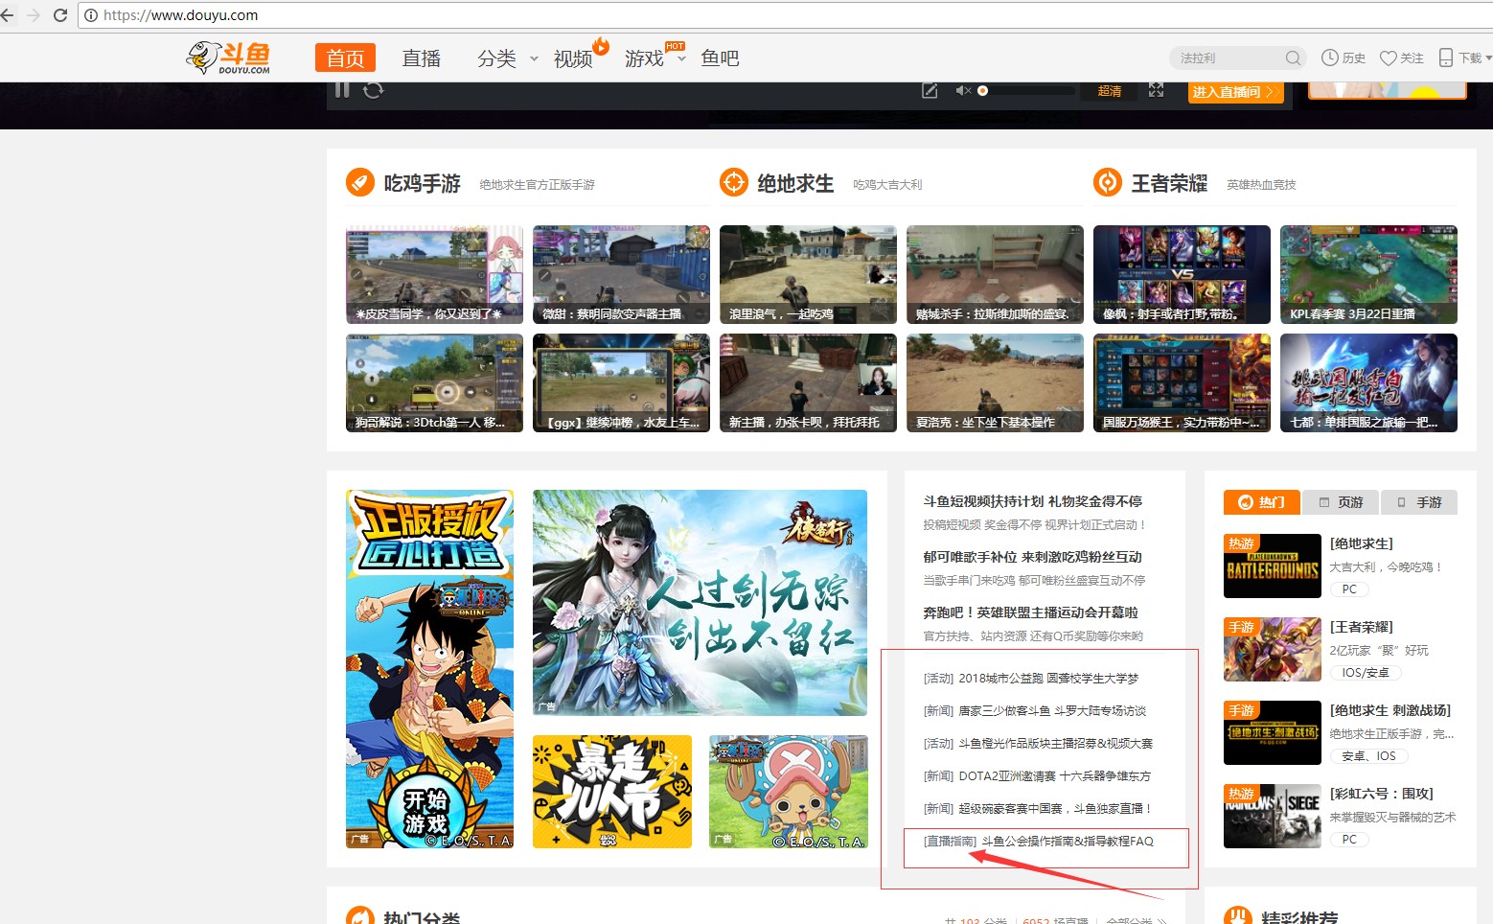This screenshot has height=924, width=1493.
Task: Go back using the browser back arrow
Action: [9, 15]
